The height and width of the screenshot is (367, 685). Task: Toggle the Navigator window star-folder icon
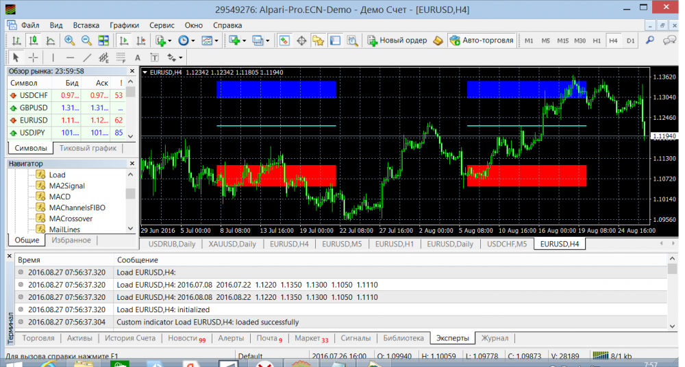coord(319,40)
